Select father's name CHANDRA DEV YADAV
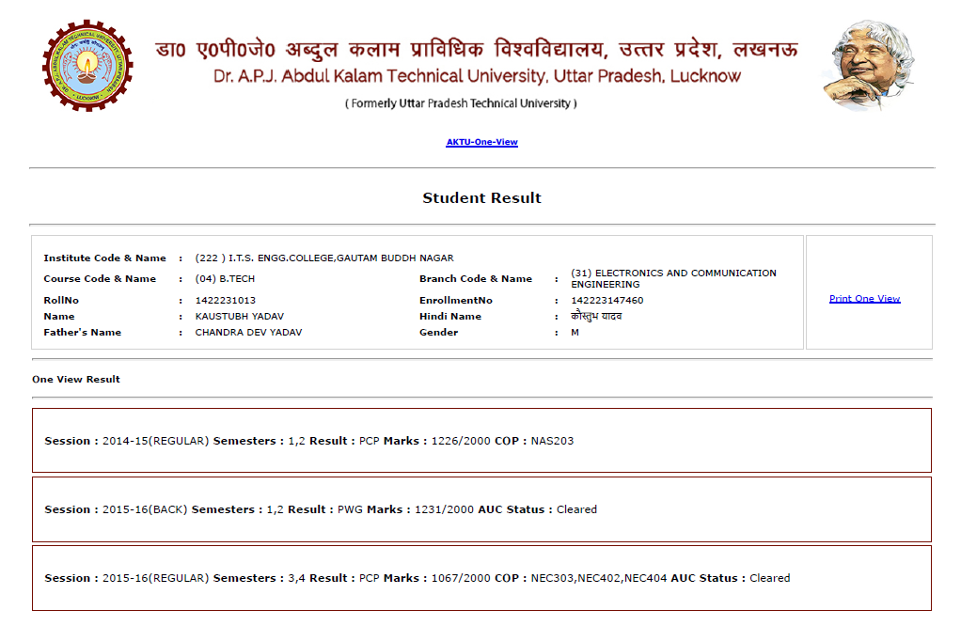 pos(248,332)
